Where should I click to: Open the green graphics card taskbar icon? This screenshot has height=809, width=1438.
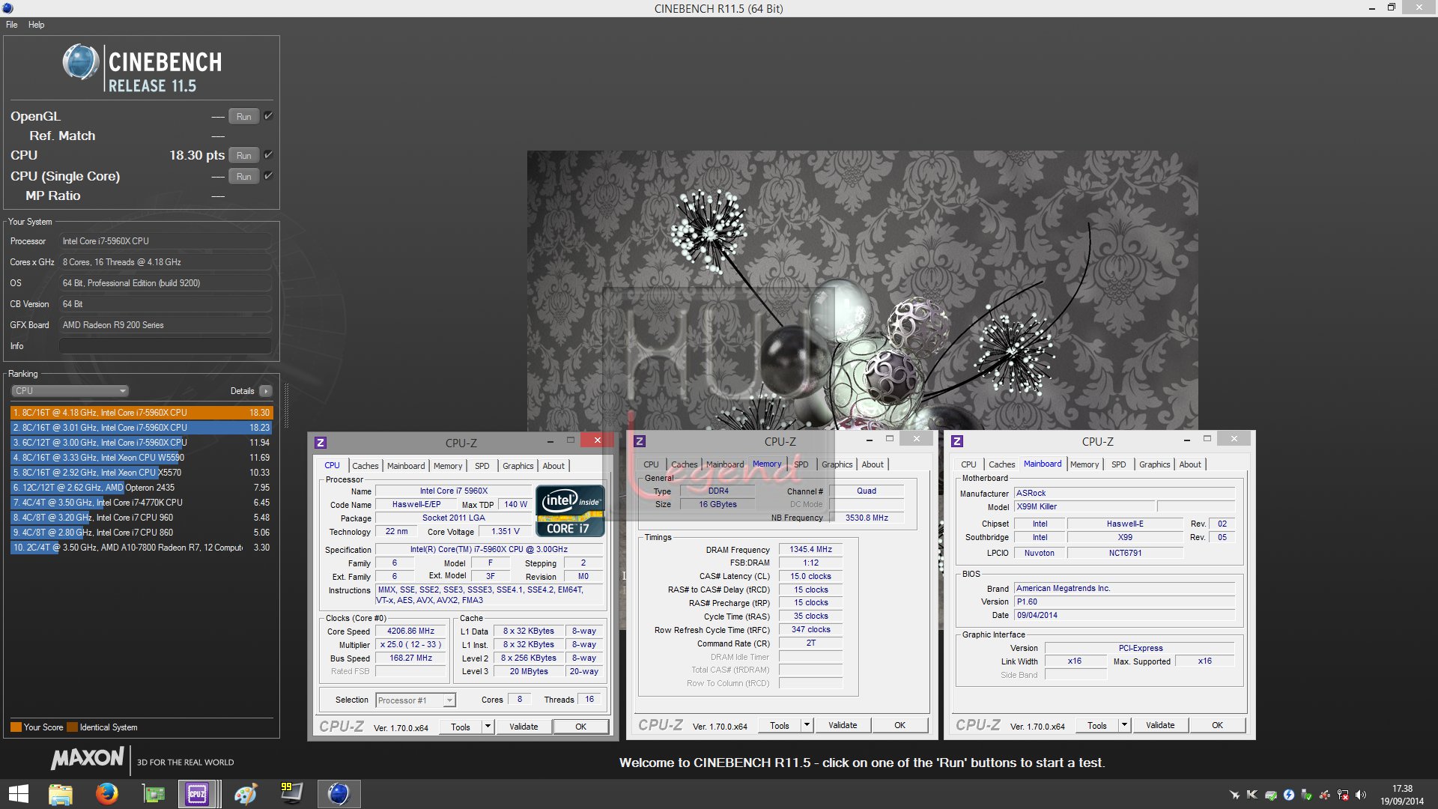[154, 794]
